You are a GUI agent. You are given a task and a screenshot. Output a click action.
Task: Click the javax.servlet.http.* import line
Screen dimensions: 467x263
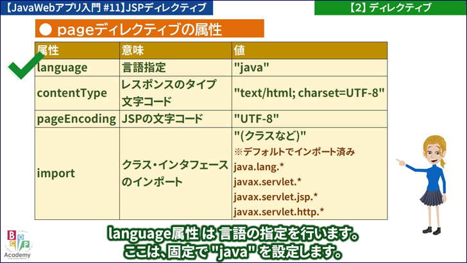(278, 211)
